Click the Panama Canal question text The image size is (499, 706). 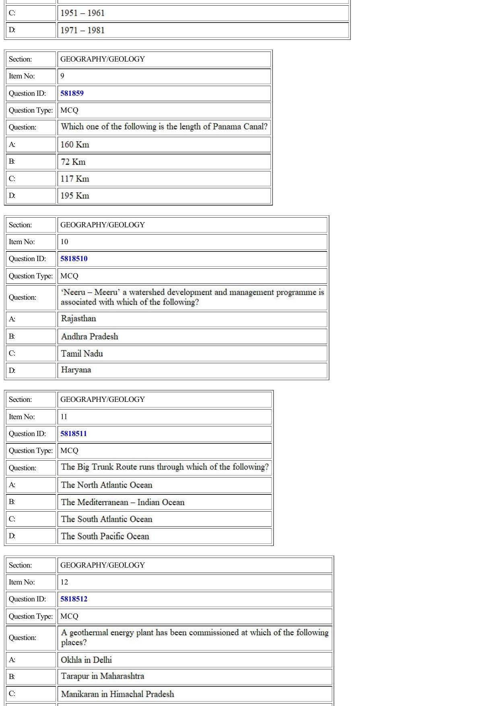(x=164, y=127)
